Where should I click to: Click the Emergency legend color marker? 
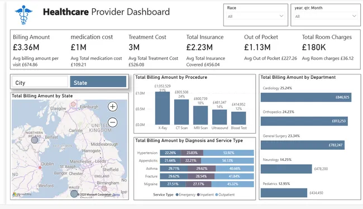click(177, 194)
